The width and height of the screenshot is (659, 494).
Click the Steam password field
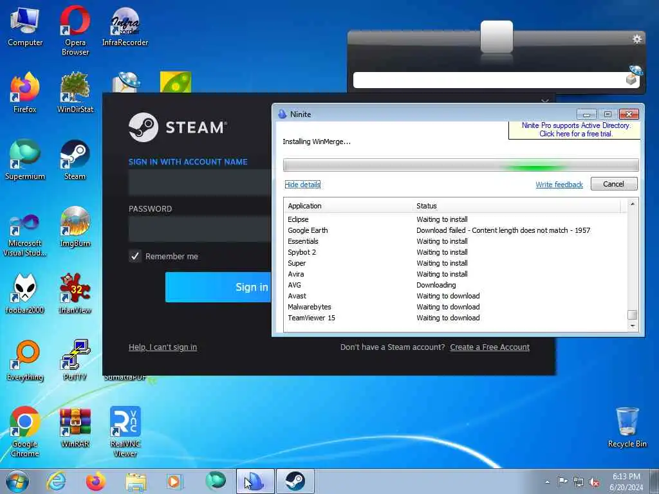pyautogui.click(x=200, y=229)
